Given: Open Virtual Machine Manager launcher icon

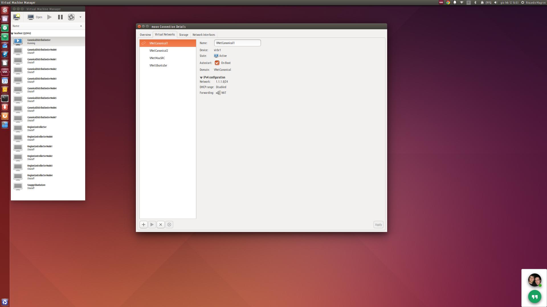Looking at the screenshot, I should (x=5, y=72).
